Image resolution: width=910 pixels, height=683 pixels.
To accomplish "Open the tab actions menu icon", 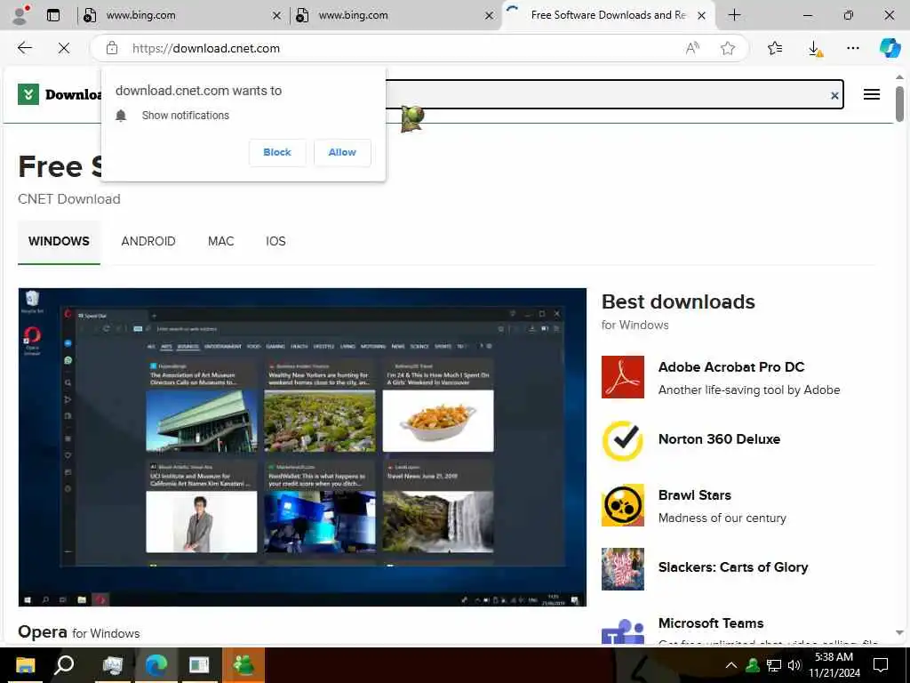I will [53, 15].
